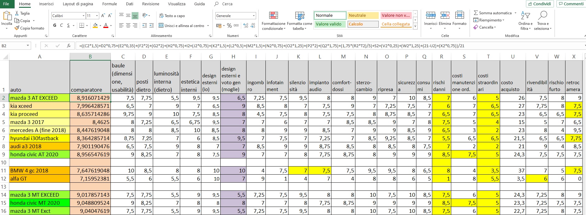
Task: Apply percent style to the cell
Action: tap(229, 25)
